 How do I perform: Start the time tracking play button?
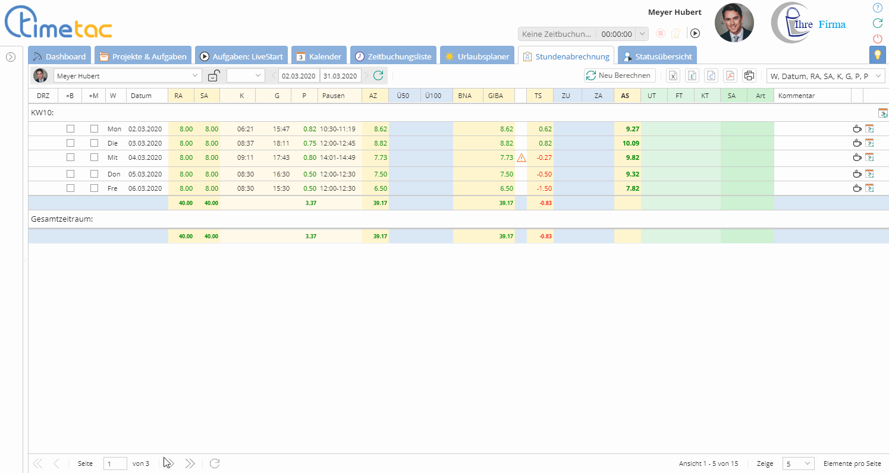pyautogui.click(x=695, y=34)
